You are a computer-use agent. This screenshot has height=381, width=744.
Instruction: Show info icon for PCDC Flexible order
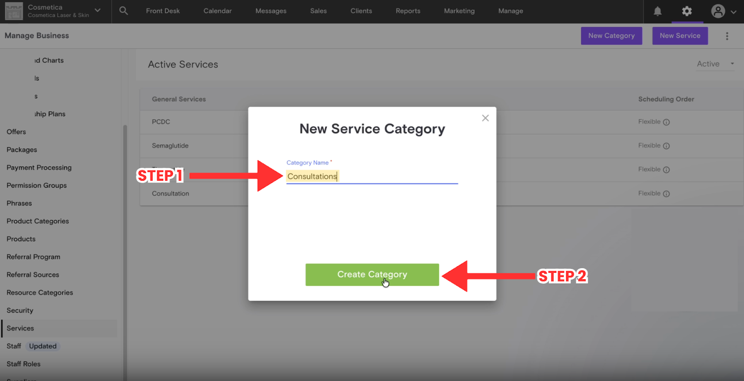click(x=666, y=122)
